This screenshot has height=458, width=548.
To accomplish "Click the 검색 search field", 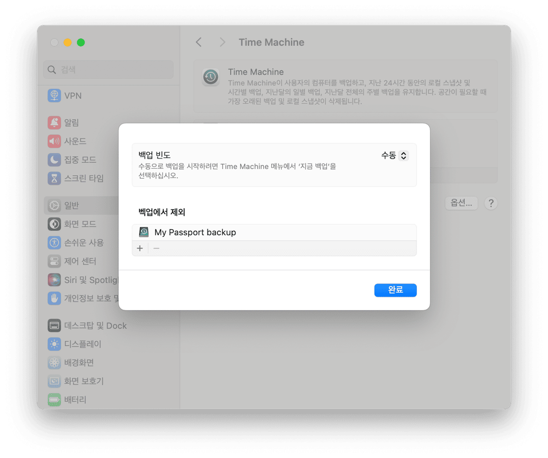I will pos(109,69).
